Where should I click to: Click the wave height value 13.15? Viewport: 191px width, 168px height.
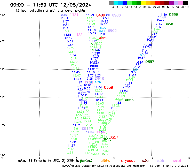[x=91, y=18]
